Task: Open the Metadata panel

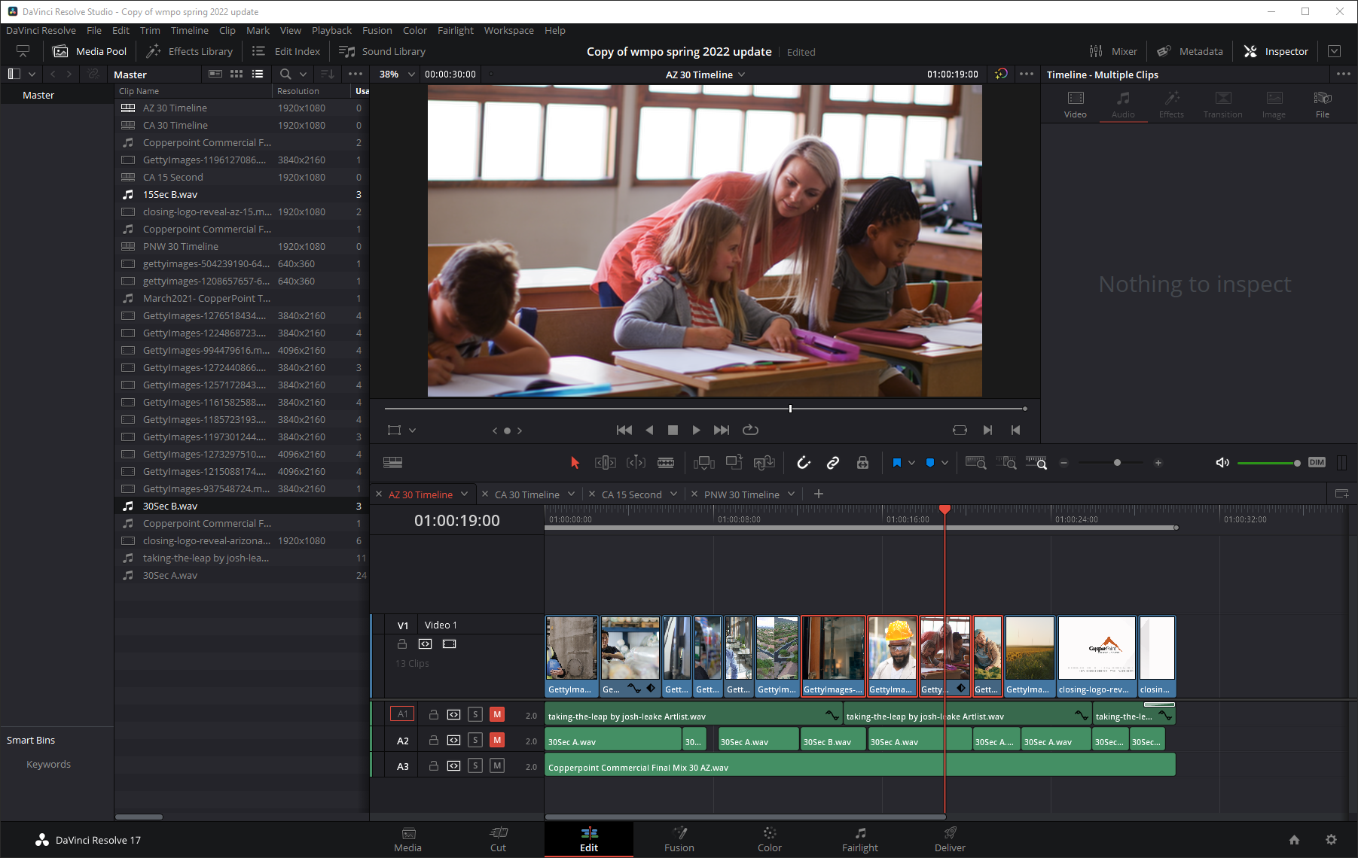Action: [x=1190, y=51]
